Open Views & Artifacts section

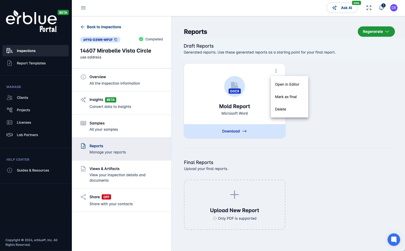121,174
